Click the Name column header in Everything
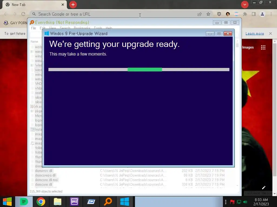277x207 pixels. point(34,42)
